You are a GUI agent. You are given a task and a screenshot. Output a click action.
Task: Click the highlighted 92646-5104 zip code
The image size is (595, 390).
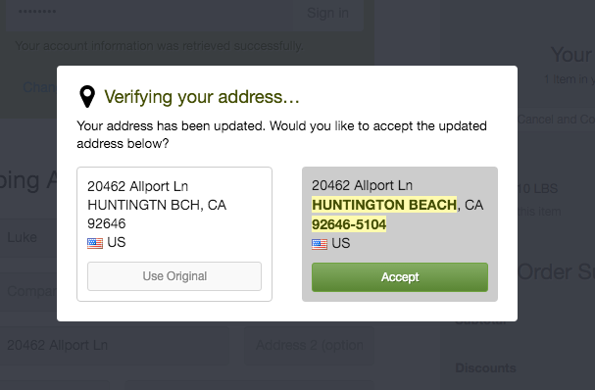point(349,224)
